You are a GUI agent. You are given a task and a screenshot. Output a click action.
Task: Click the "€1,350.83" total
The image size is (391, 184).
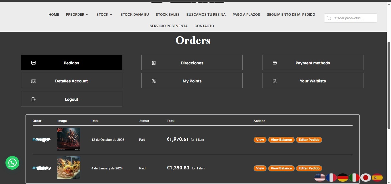click(x=178, y=168)
